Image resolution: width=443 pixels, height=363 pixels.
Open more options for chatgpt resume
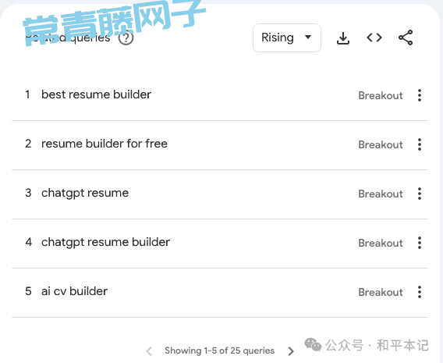[x=420, y=194]
